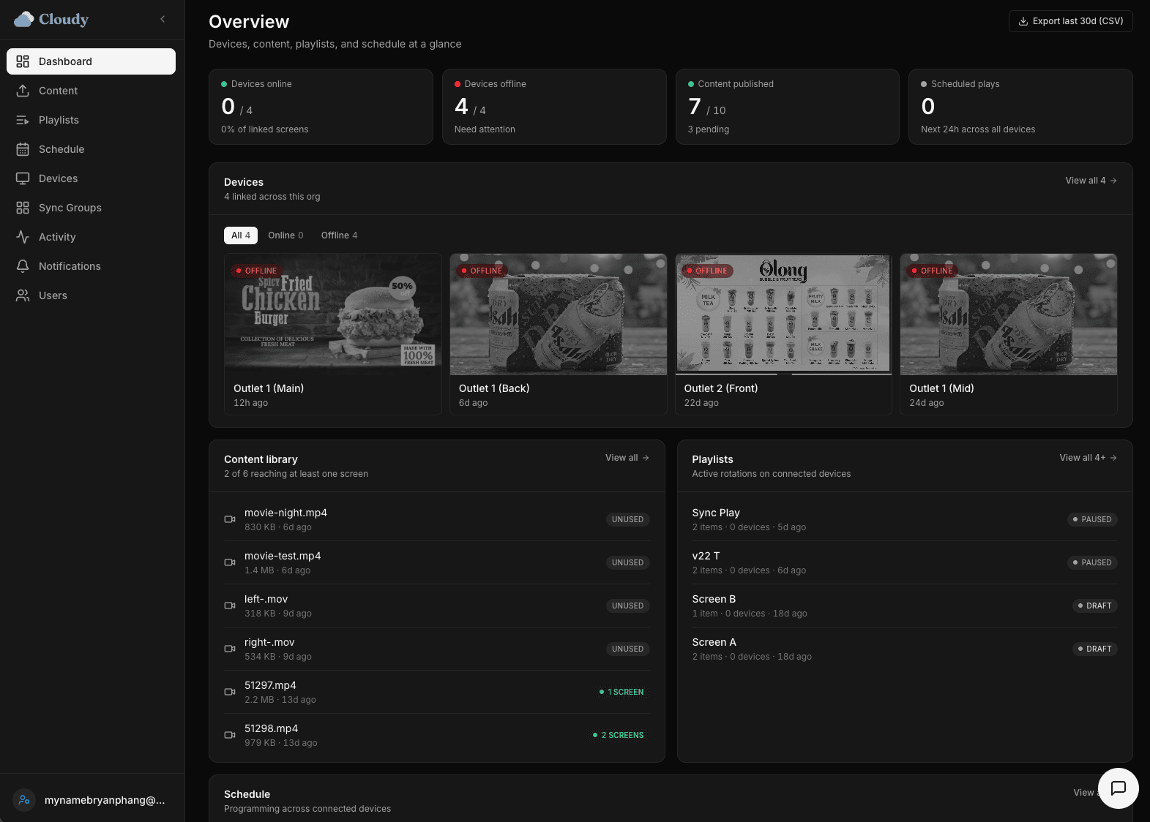Filter devices by Online 0 tab
Screen dimensions: 1150x822
point(285,235)
